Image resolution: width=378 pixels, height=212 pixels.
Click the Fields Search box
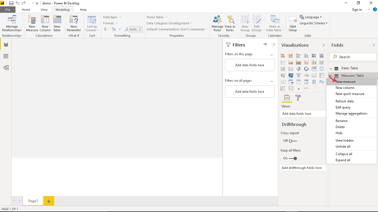[353, 57]
